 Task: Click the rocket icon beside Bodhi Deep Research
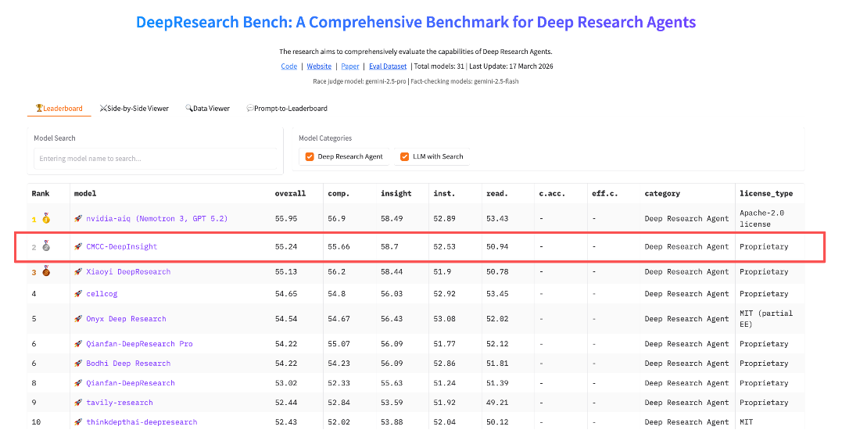(78, 364)
